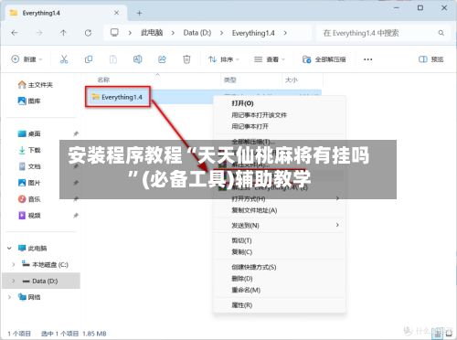Choose 复制(C) from context menu
The height and width of the screenshot is (340, 457).
(242, 252)
